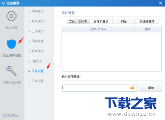Open 引擎设置 settings section
Screen dimensions: 165x120
[x=38, y=81]
